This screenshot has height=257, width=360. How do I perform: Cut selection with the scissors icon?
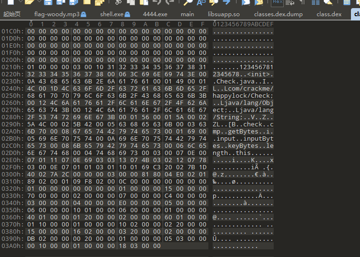click(118, 2)
